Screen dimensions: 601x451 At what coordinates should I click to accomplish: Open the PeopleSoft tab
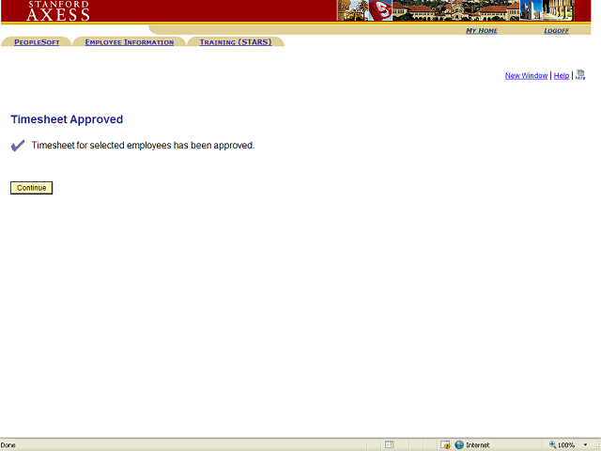37,42
